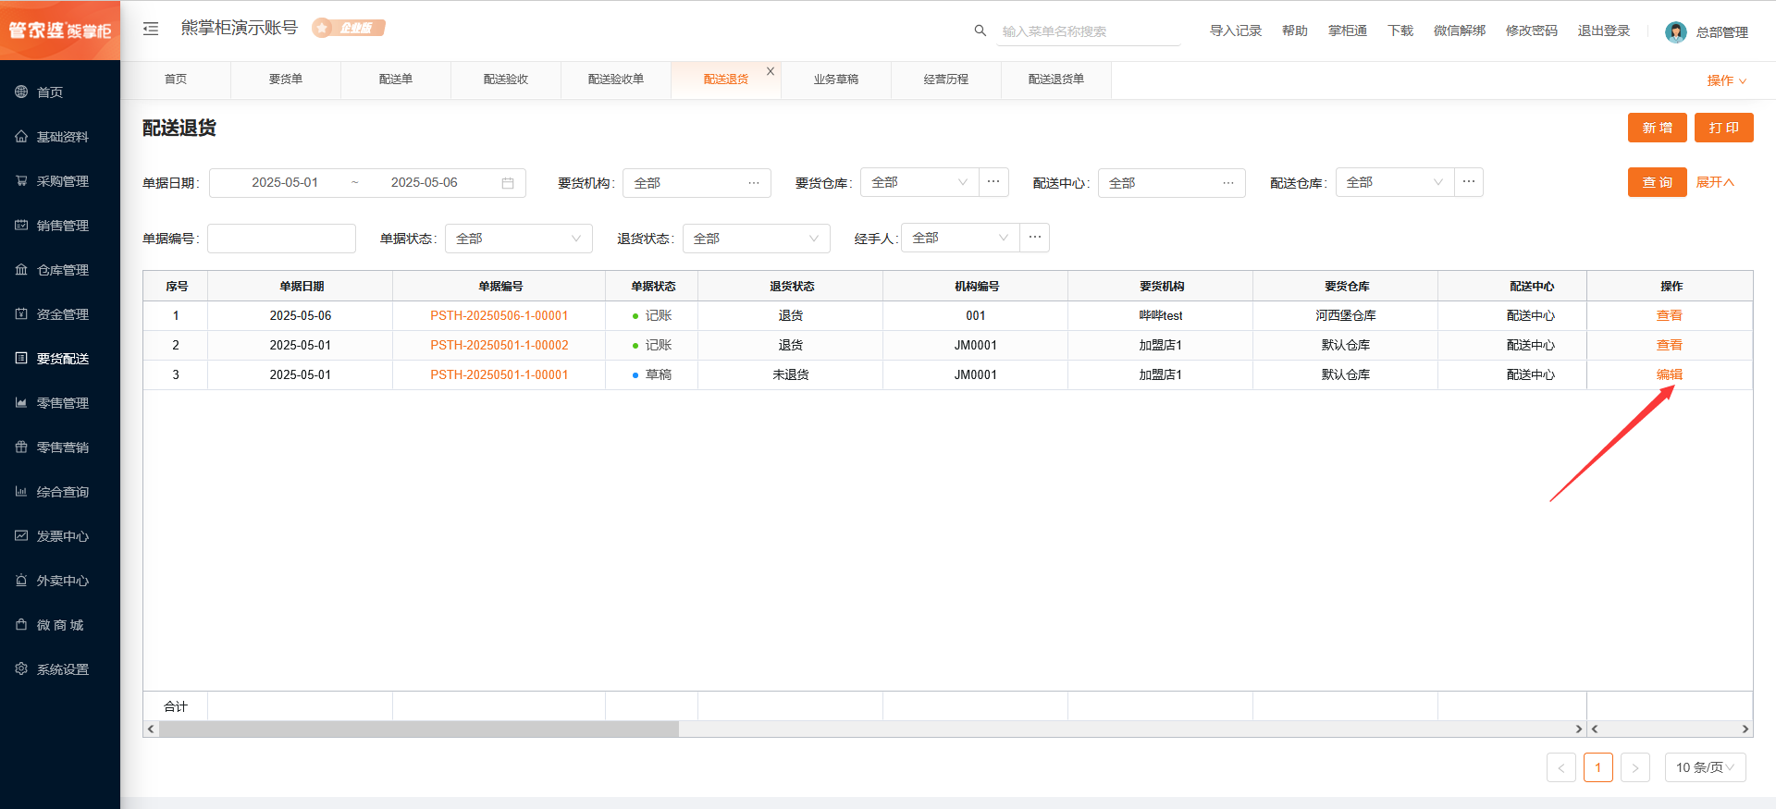This screenshot has width=1776, height=809.
Task: Open 要货仓库 ellipsis button
Action: [993, 182]
